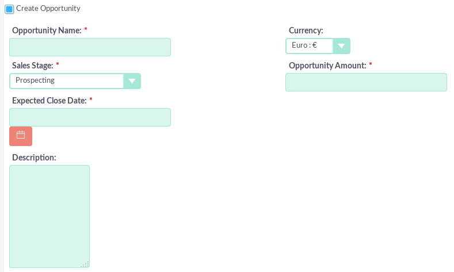
Task: Open the Prospecting sales stage selector
Action: click(67, 81)
